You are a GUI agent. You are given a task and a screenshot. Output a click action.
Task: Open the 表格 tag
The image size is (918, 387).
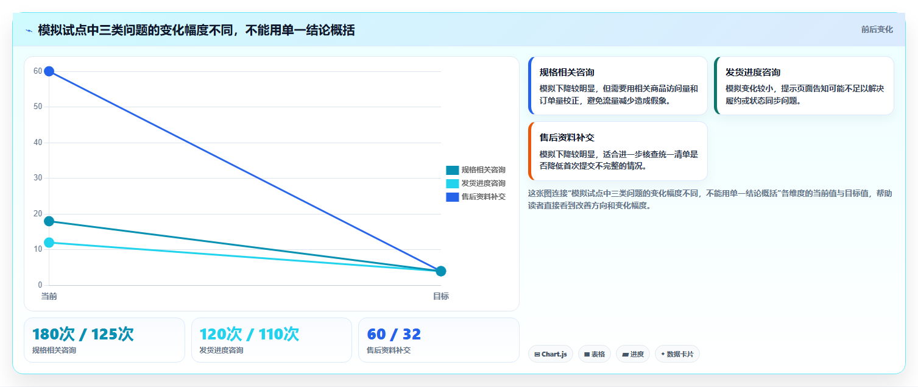pyautogui.click(x=595, y=354)
